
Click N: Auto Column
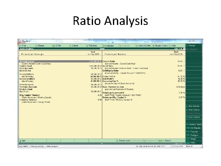194,117
